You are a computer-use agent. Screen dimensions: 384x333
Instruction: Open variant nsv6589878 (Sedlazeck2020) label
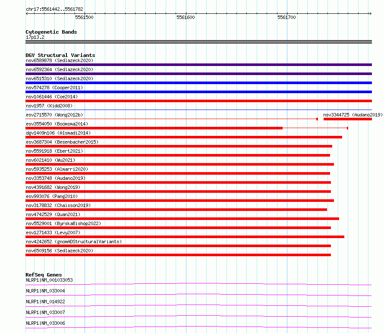pyautogui.click(x=60, y=60)
